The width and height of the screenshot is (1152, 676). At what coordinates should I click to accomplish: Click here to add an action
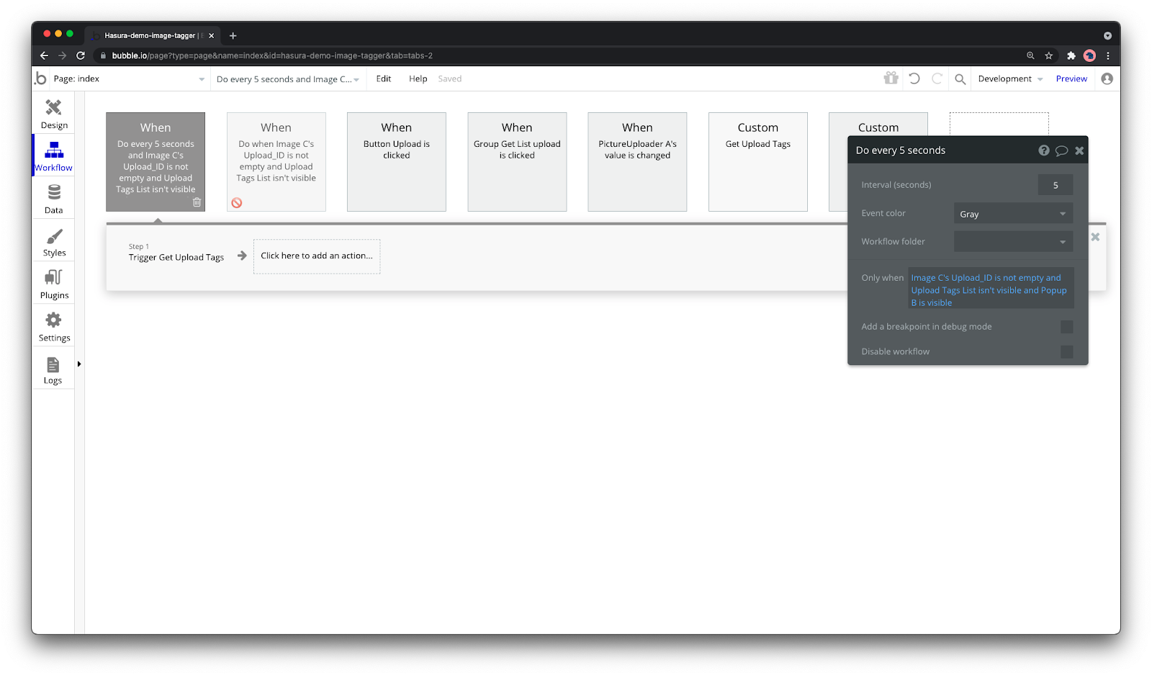coord(317,256)
